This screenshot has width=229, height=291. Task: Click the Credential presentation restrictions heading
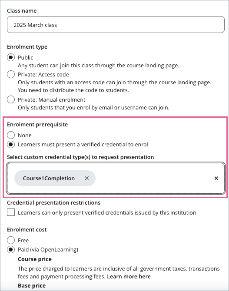54,203
